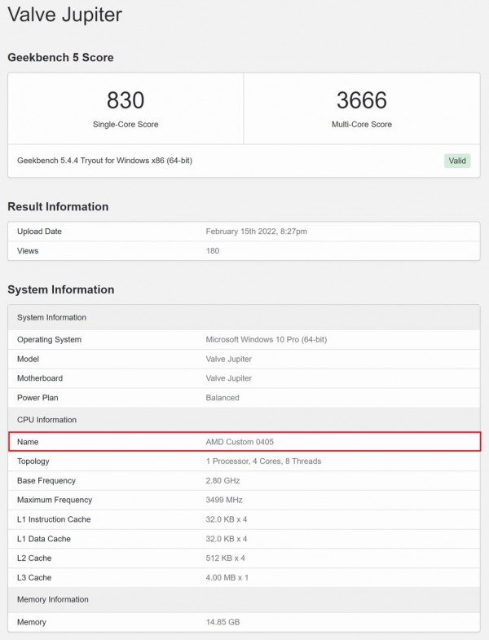Click the Upload Date value February 15th 2022
489x640 pixels.
pyautogui.click(x=256, y=232)
